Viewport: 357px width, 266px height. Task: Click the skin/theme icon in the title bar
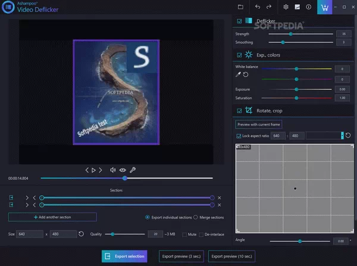297,7
